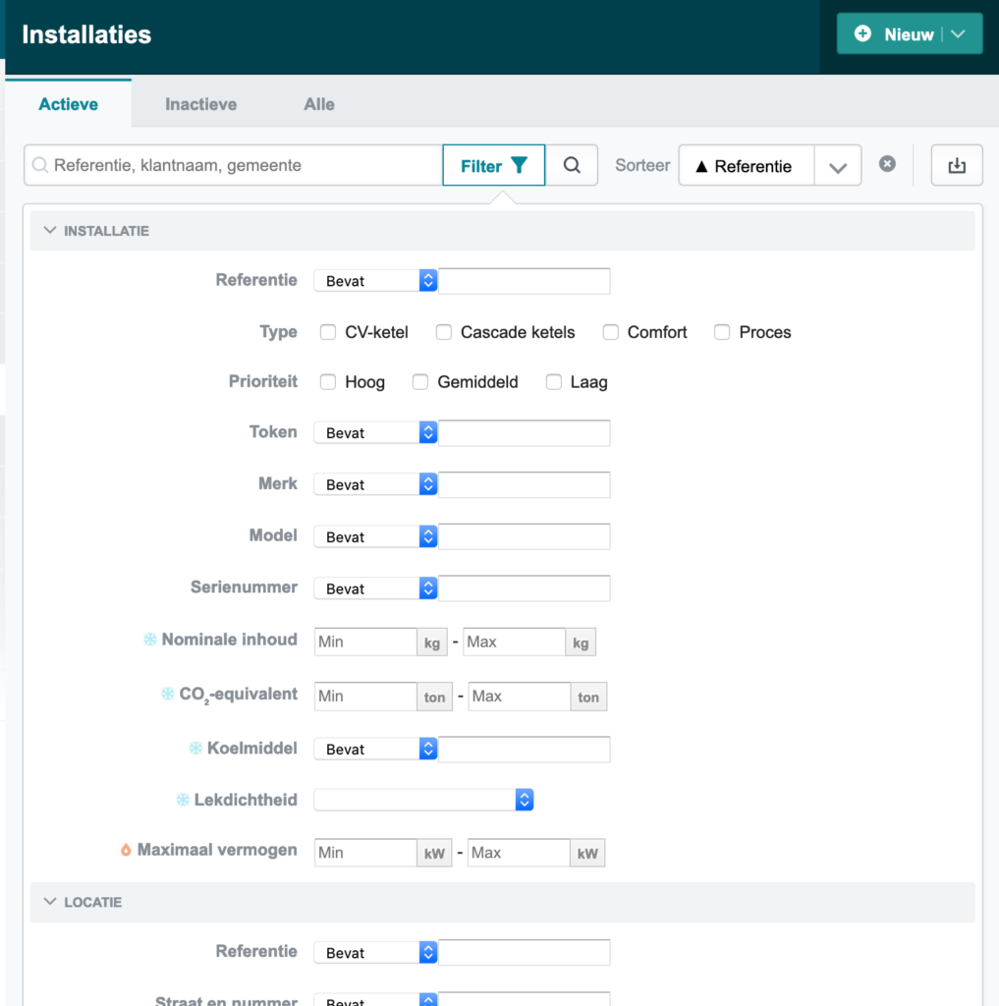Image resolution: width=999 pixels, height=1006 pixels.
Task: Click the Prioriteit label
Action: 263,381
